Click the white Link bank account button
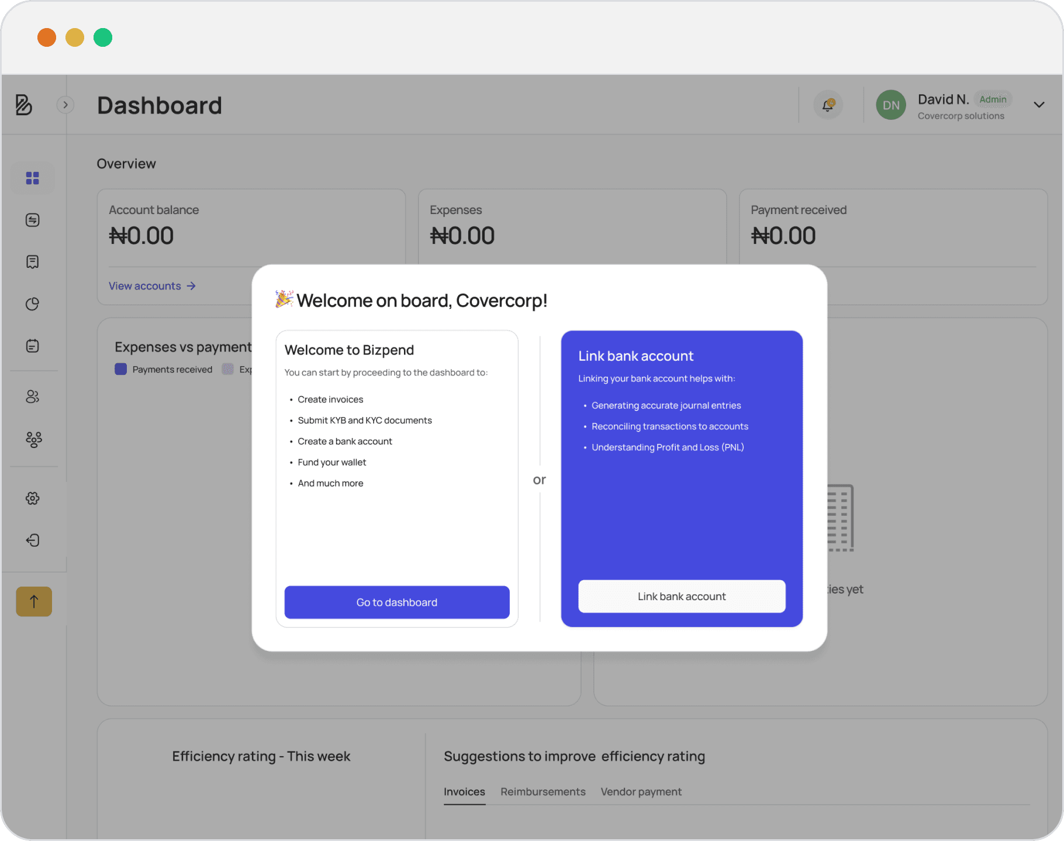The height and width of the screenshot is (841, 1064). pyautogui.click(x=681, y=597)
